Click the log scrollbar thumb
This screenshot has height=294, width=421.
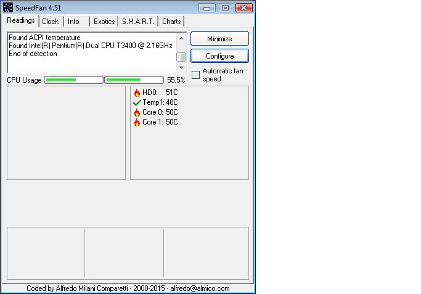pyautogui.click(x=181, y=57)
